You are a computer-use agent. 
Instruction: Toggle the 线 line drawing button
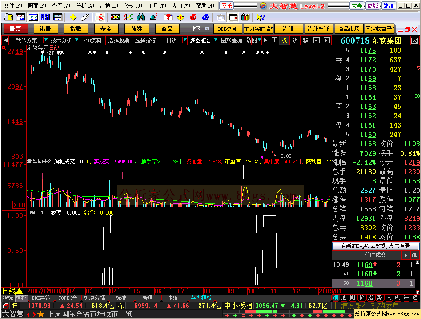[295, 40]
